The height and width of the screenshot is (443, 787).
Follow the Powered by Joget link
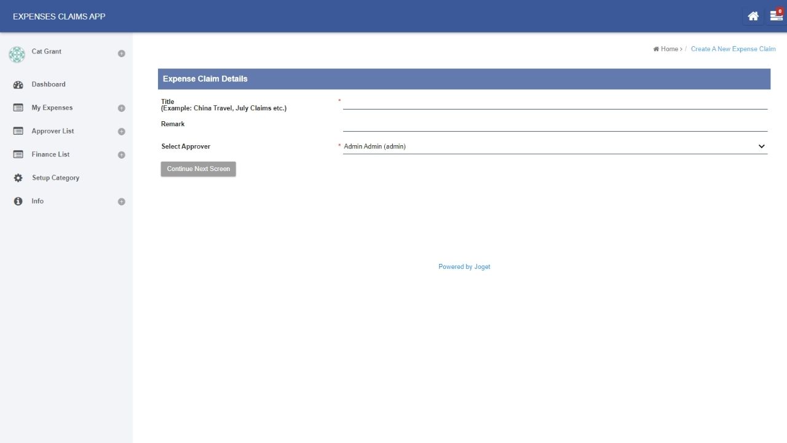[x=464, y=267]
